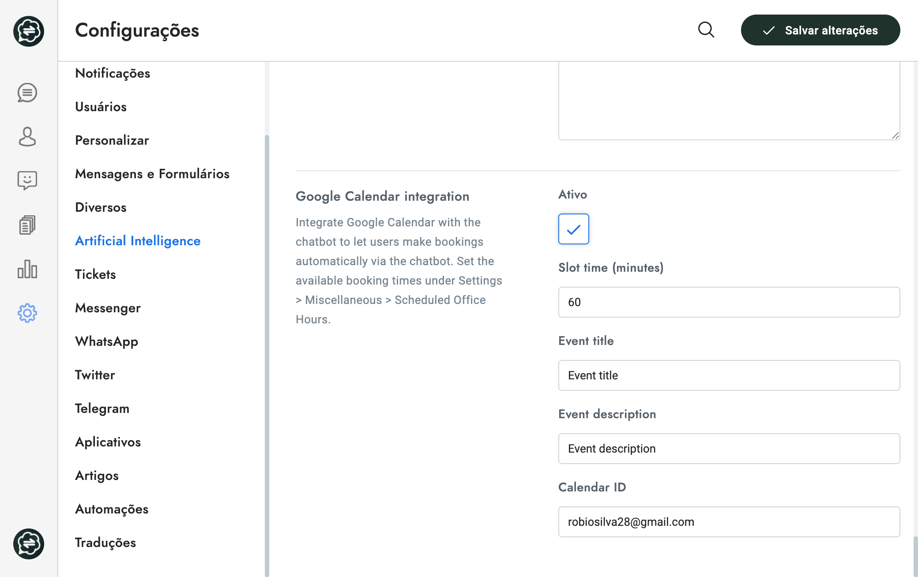Open Aplicativos settings
This screenshot has height=577, width=918.
108,442
